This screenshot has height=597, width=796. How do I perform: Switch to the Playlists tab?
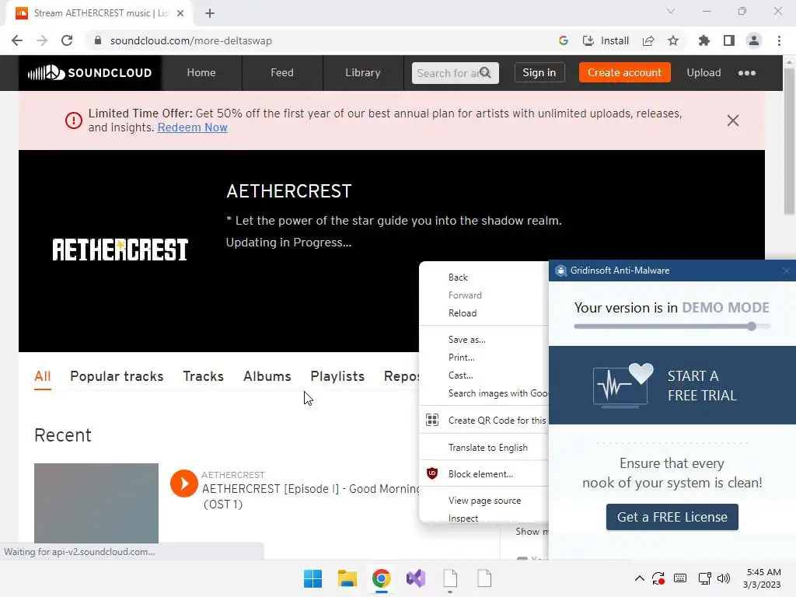pyautogui.click(x=337, y=376)
